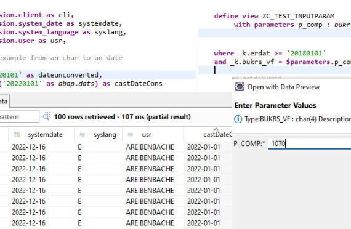Click the 'as dateunconverted' code line
This screenshot has width=351, height=229.
51,75
